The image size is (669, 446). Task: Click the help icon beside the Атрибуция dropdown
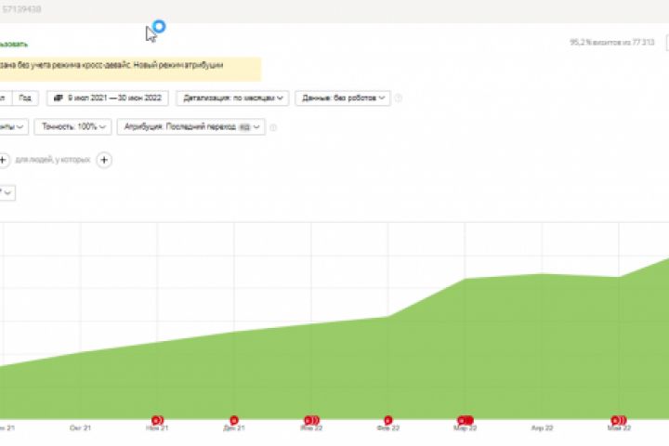(x=273, y=127)
